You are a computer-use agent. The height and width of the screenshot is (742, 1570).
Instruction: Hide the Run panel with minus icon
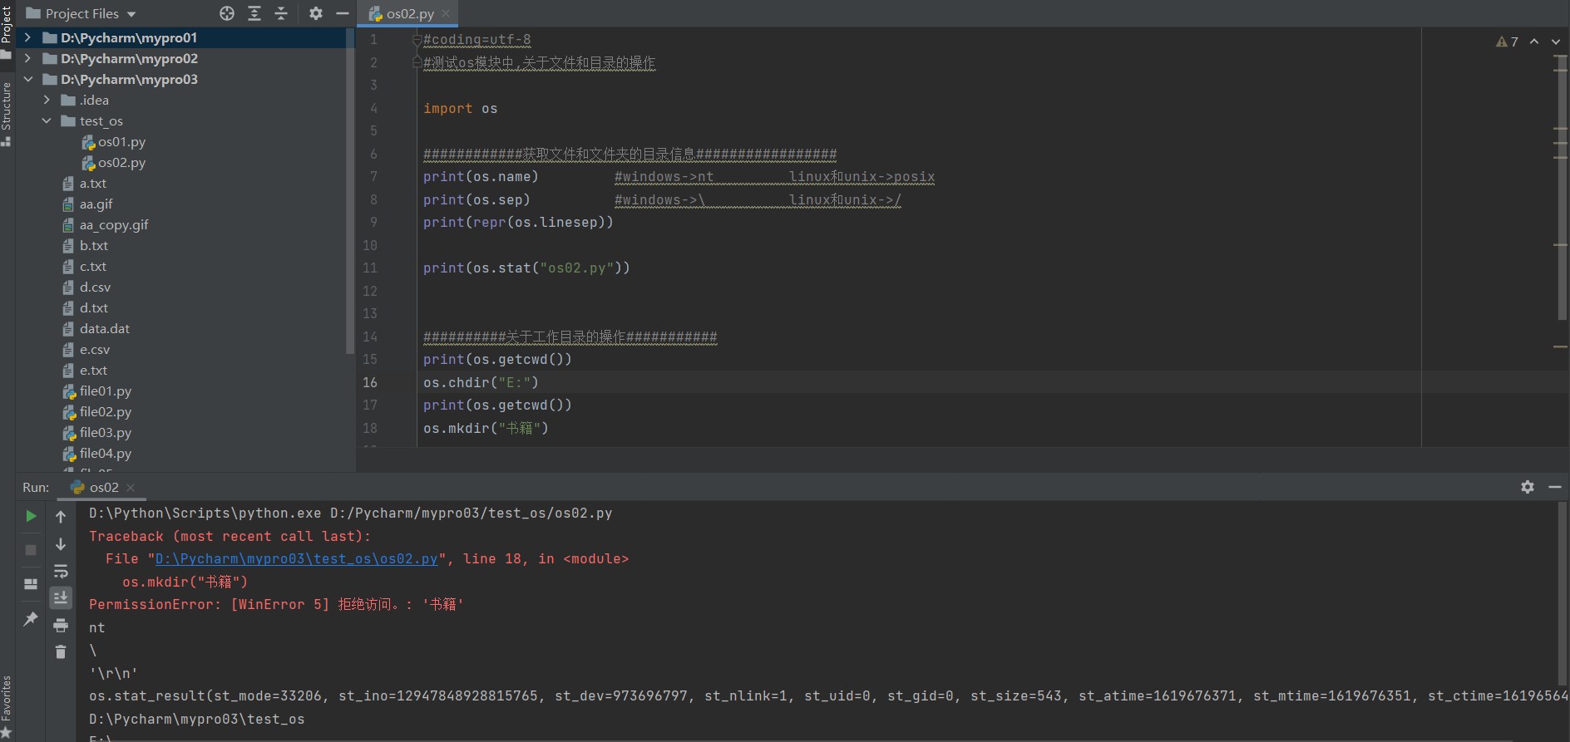(x=1555, y=487)
